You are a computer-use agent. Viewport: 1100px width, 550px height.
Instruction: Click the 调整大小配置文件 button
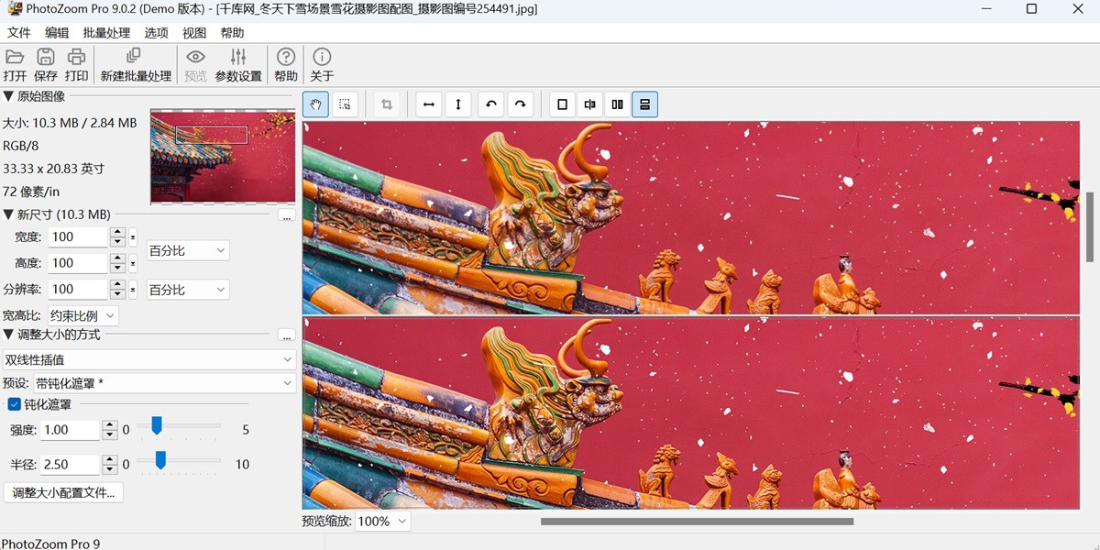click(x=62, y=492)
